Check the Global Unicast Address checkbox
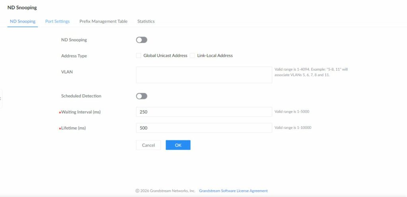The height and width of the screenshot is (197, 407). click(x=139, y=55)
